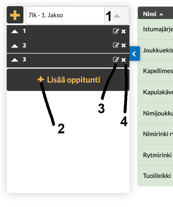Click the orange plus icon at top left

[x=15, y=15]
